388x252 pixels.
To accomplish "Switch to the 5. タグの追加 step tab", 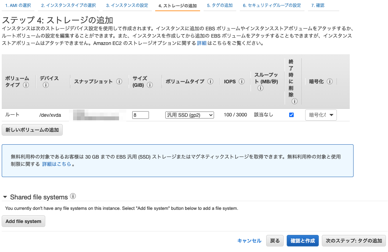I will click(x=220, y=5).
